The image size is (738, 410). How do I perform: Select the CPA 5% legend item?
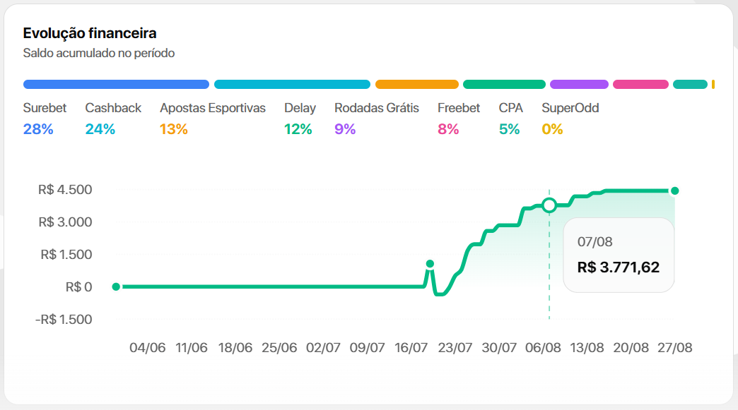coord(510,119)
